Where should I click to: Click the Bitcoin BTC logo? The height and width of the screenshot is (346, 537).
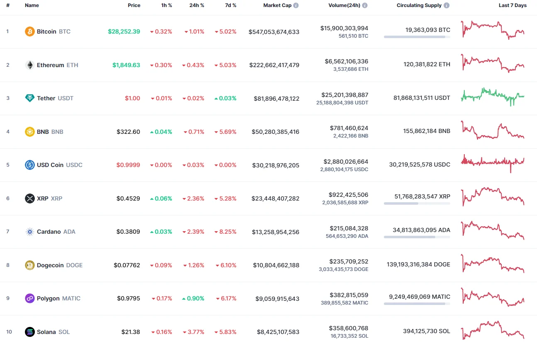click(x=29, y=31)
